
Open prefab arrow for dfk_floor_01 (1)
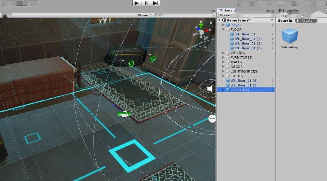(x=272, y=39)
